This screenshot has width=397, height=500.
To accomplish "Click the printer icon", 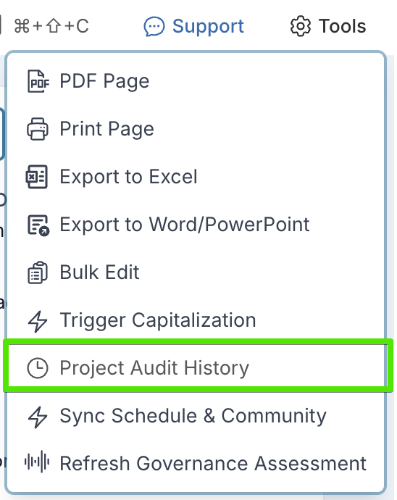I will [38, 129].
